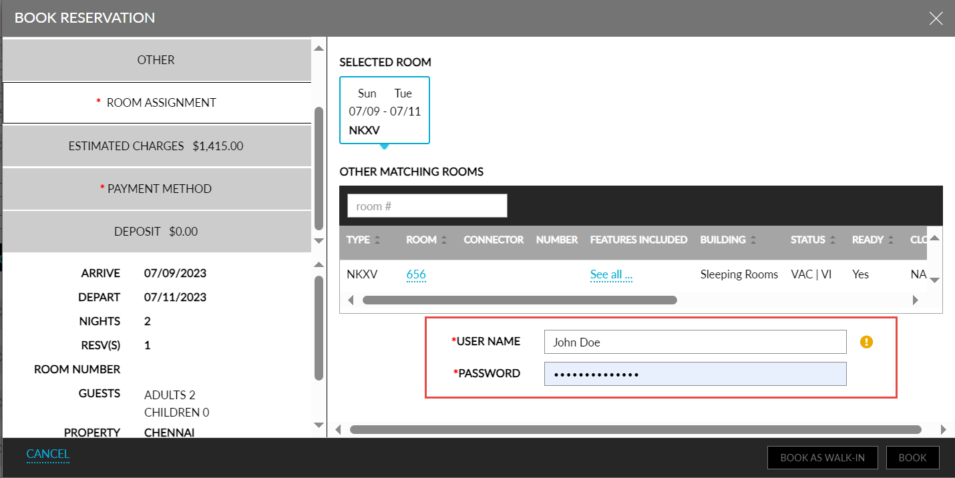Viewport: 955px width, 478px height.
Task: Sort table by BUILDING column arrows
Action: coord(753,240)
